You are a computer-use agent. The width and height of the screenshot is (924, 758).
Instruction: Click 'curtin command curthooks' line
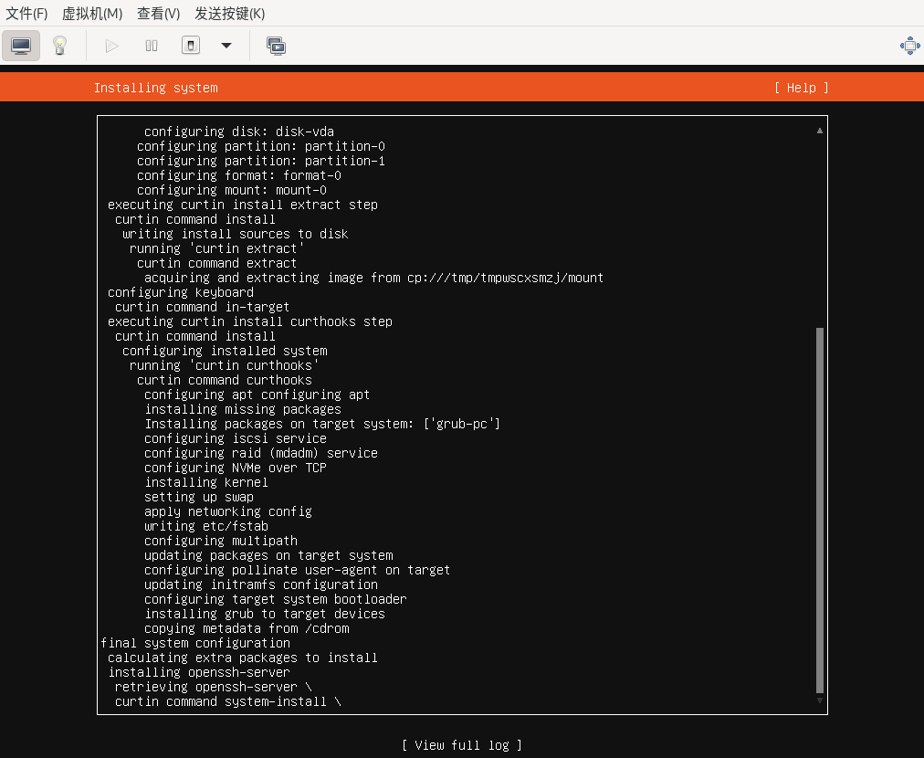pos(225,380)
